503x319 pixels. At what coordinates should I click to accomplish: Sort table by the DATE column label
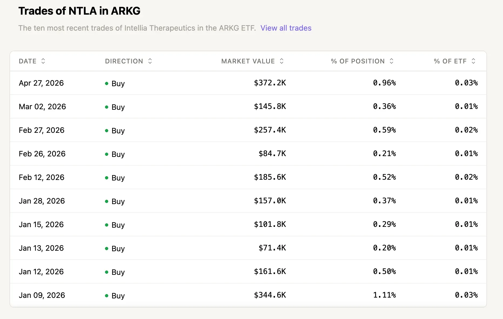click(28, 61)
